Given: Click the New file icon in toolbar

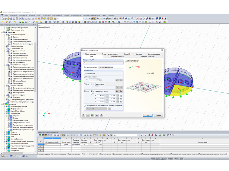Looking at the screenshot, I should tap(3, 19).
